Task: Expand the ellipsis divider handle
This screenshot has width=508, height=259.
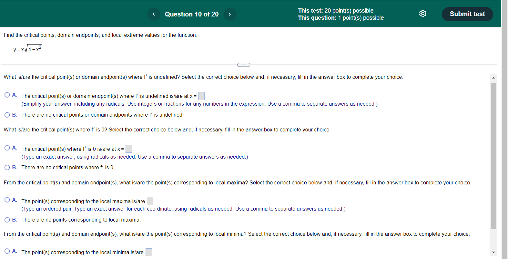Action: tap(244, 65)
